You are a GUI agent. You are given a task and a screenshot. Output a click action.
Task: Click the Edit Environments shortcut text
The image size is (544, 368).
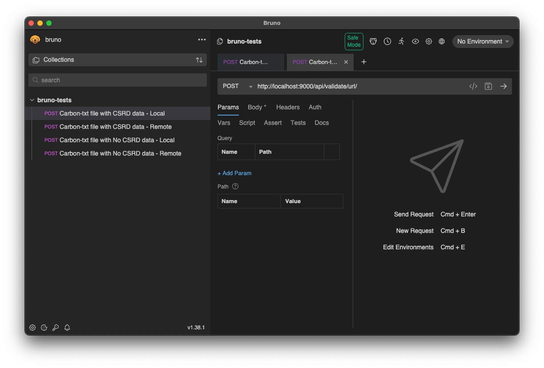click(408, 247)
